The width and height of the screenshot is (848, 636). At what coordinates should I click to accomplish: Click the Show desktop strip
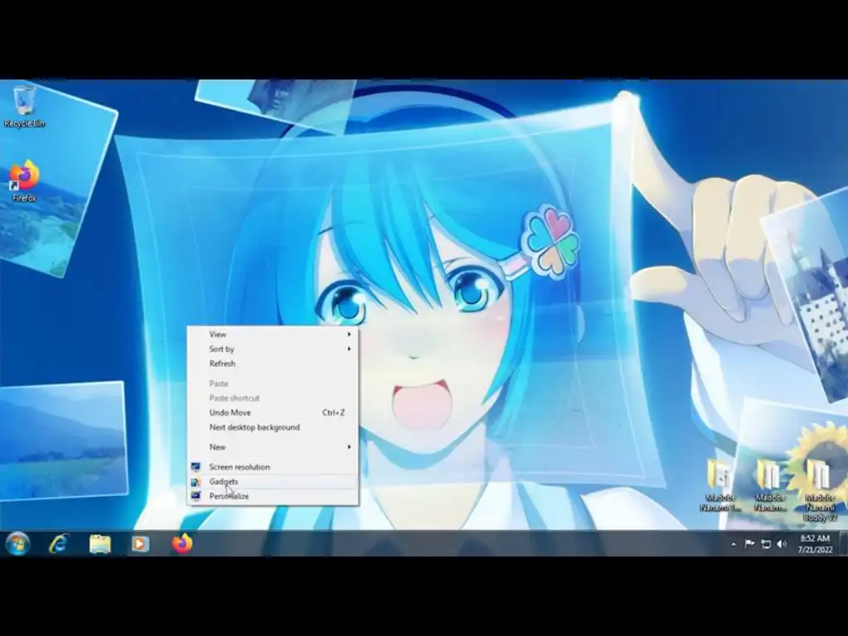[x=843, y=543]
